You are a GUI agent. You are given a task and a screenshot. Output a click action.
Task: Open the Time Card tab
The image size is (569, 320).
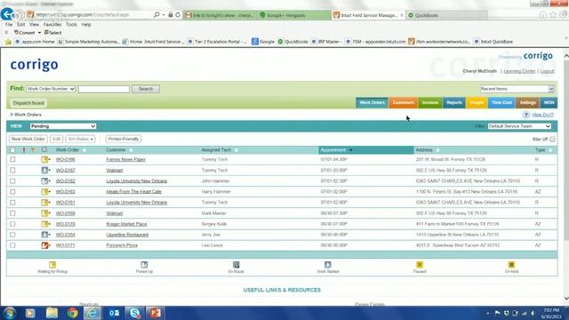[x=501, y=103]
